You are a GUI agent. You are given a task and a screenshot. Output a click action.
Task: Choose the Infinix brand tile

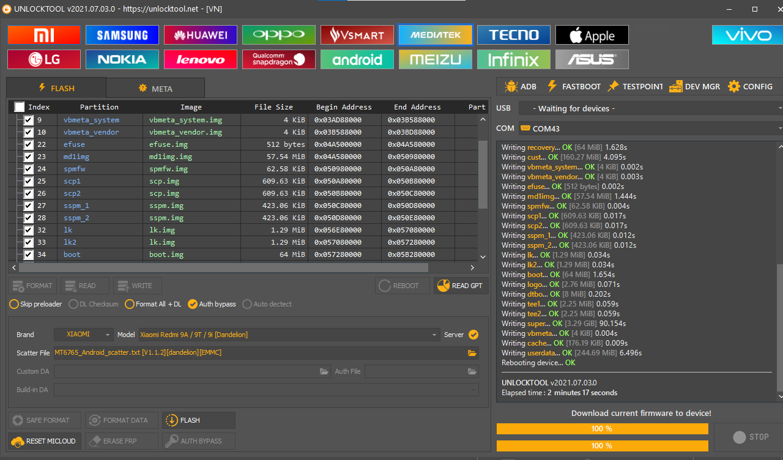click(514, 59)
